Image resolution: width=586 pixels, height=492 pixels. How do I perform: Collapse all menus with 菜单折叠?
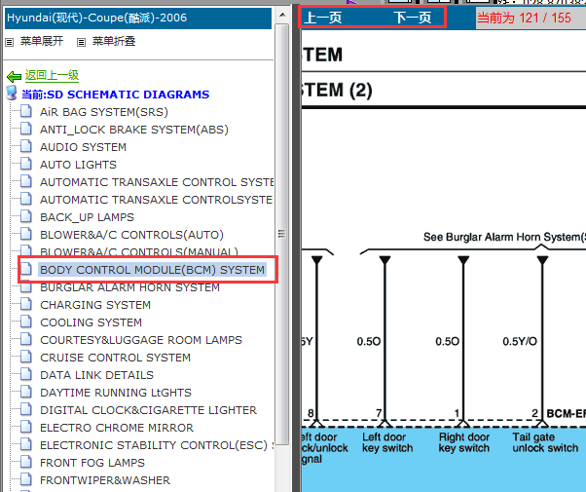(x=114, y=41)
